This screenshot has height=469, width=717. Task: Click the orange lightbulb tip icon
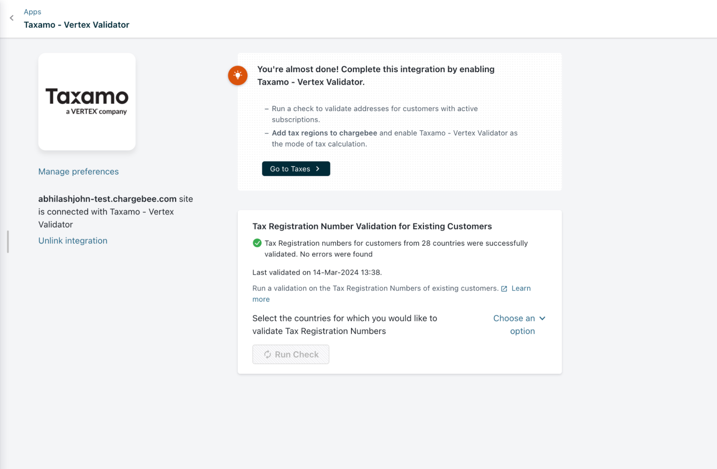(237, 75)
